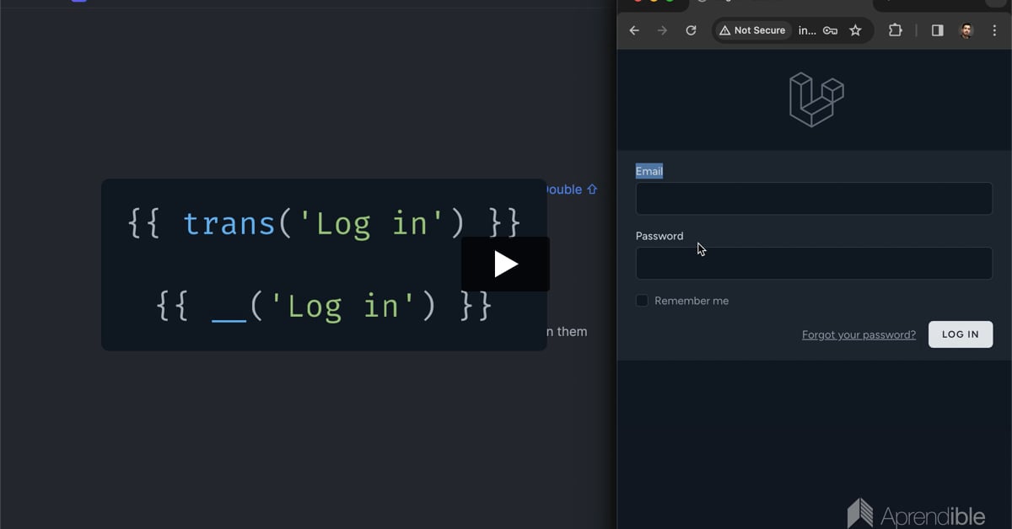Image resolution: width=1012 pixels, height=529 pixels.
Task: Focus the Email input field
Action: 814,199
